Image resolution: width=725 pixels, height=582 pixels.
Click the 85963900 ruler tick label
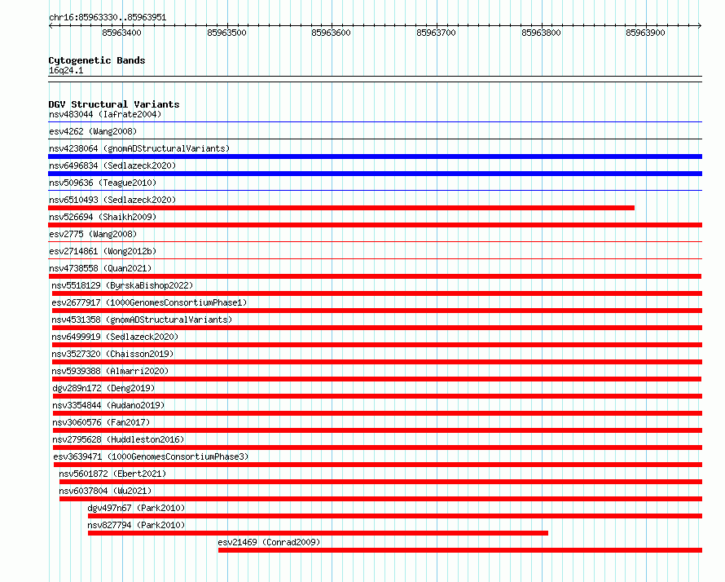point(645,33)
